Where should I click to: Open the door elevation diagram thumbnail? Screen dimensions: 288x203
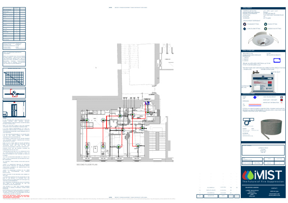[x=14, y=109]
